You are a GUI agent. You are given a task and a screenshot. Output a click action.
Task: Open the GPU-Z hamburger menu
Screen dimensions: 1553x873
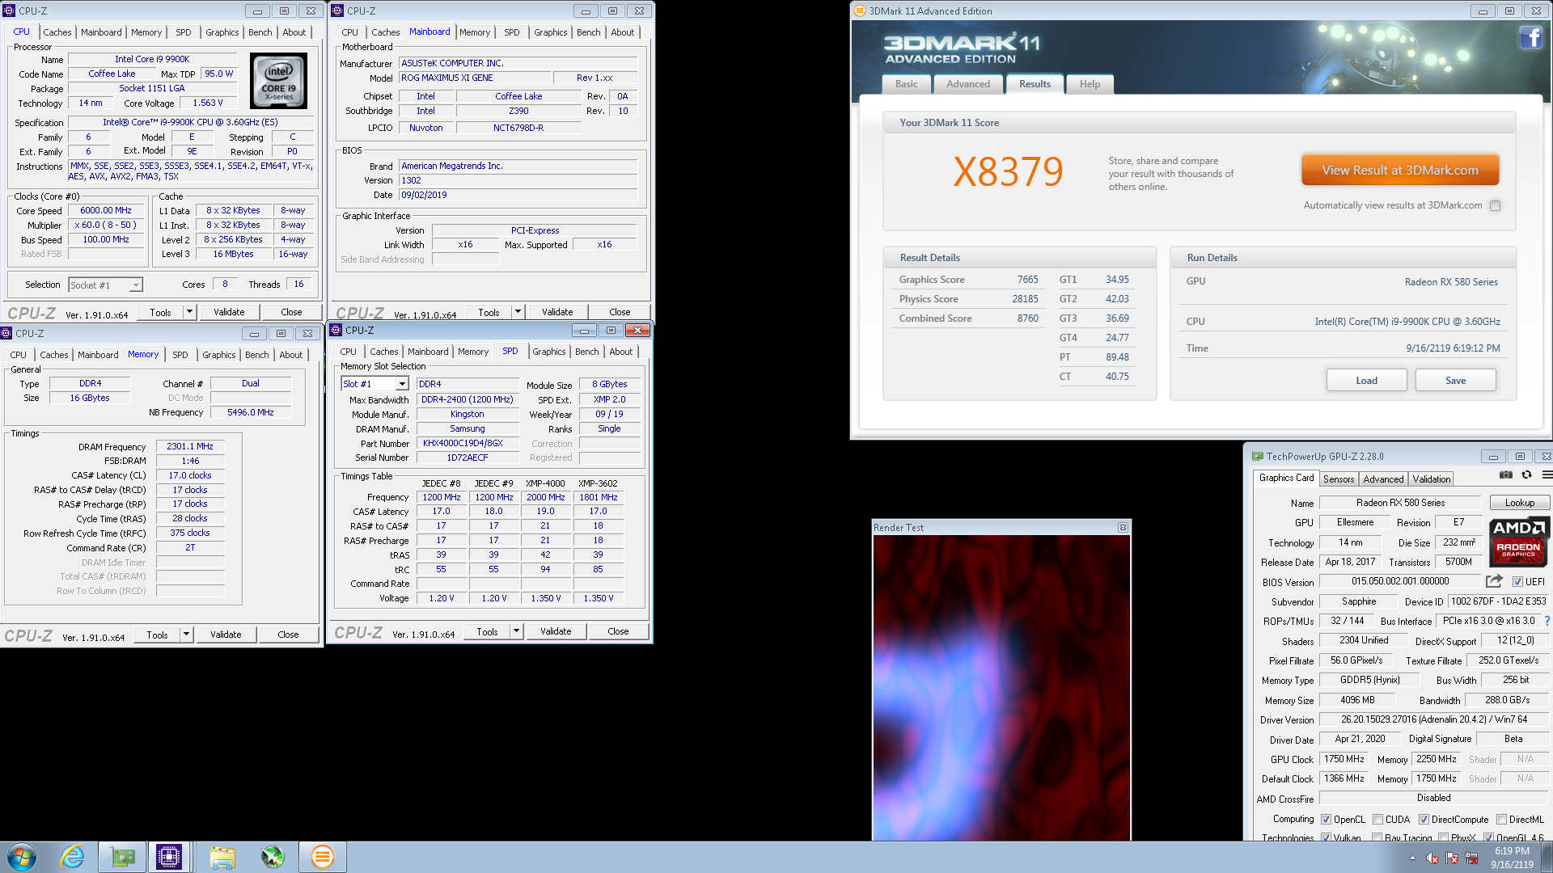pos(1547,475)
